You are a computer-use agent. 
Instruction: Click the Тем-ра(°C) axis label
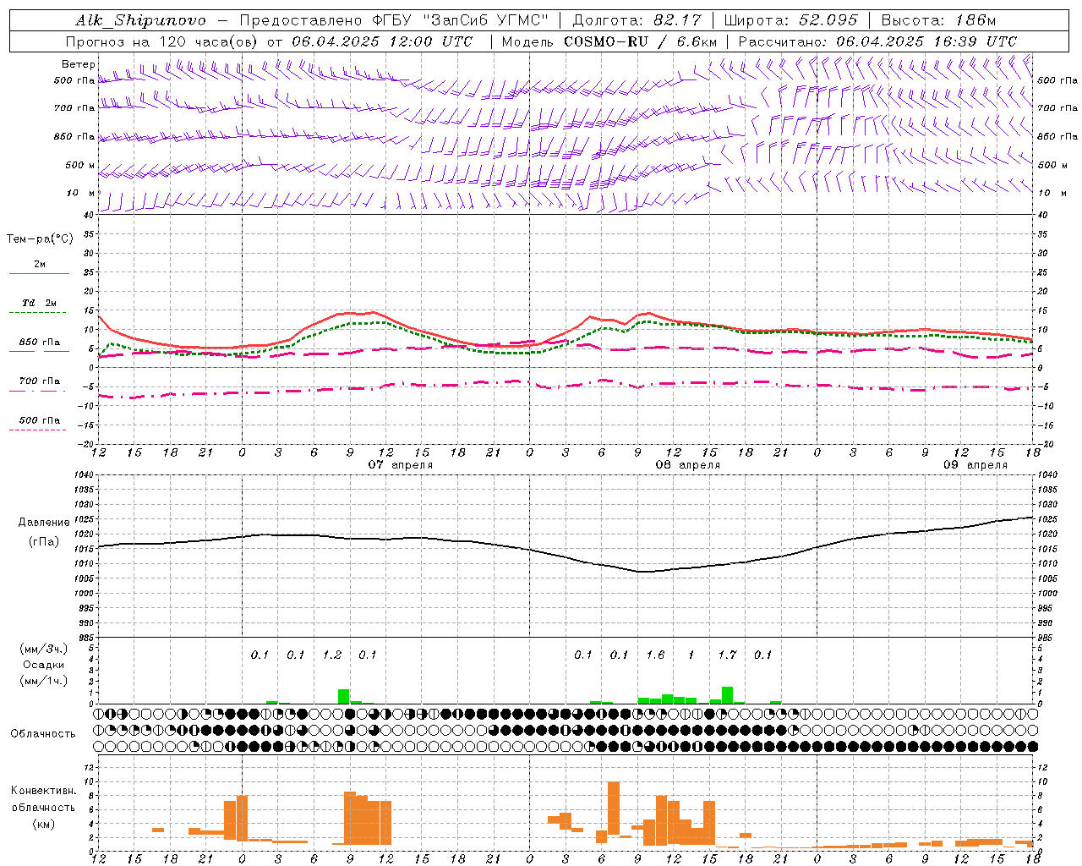point(40,238)
